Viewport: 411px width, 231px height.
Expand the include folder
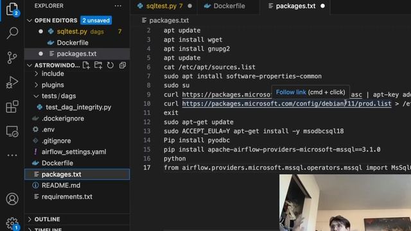click(36, 74)
